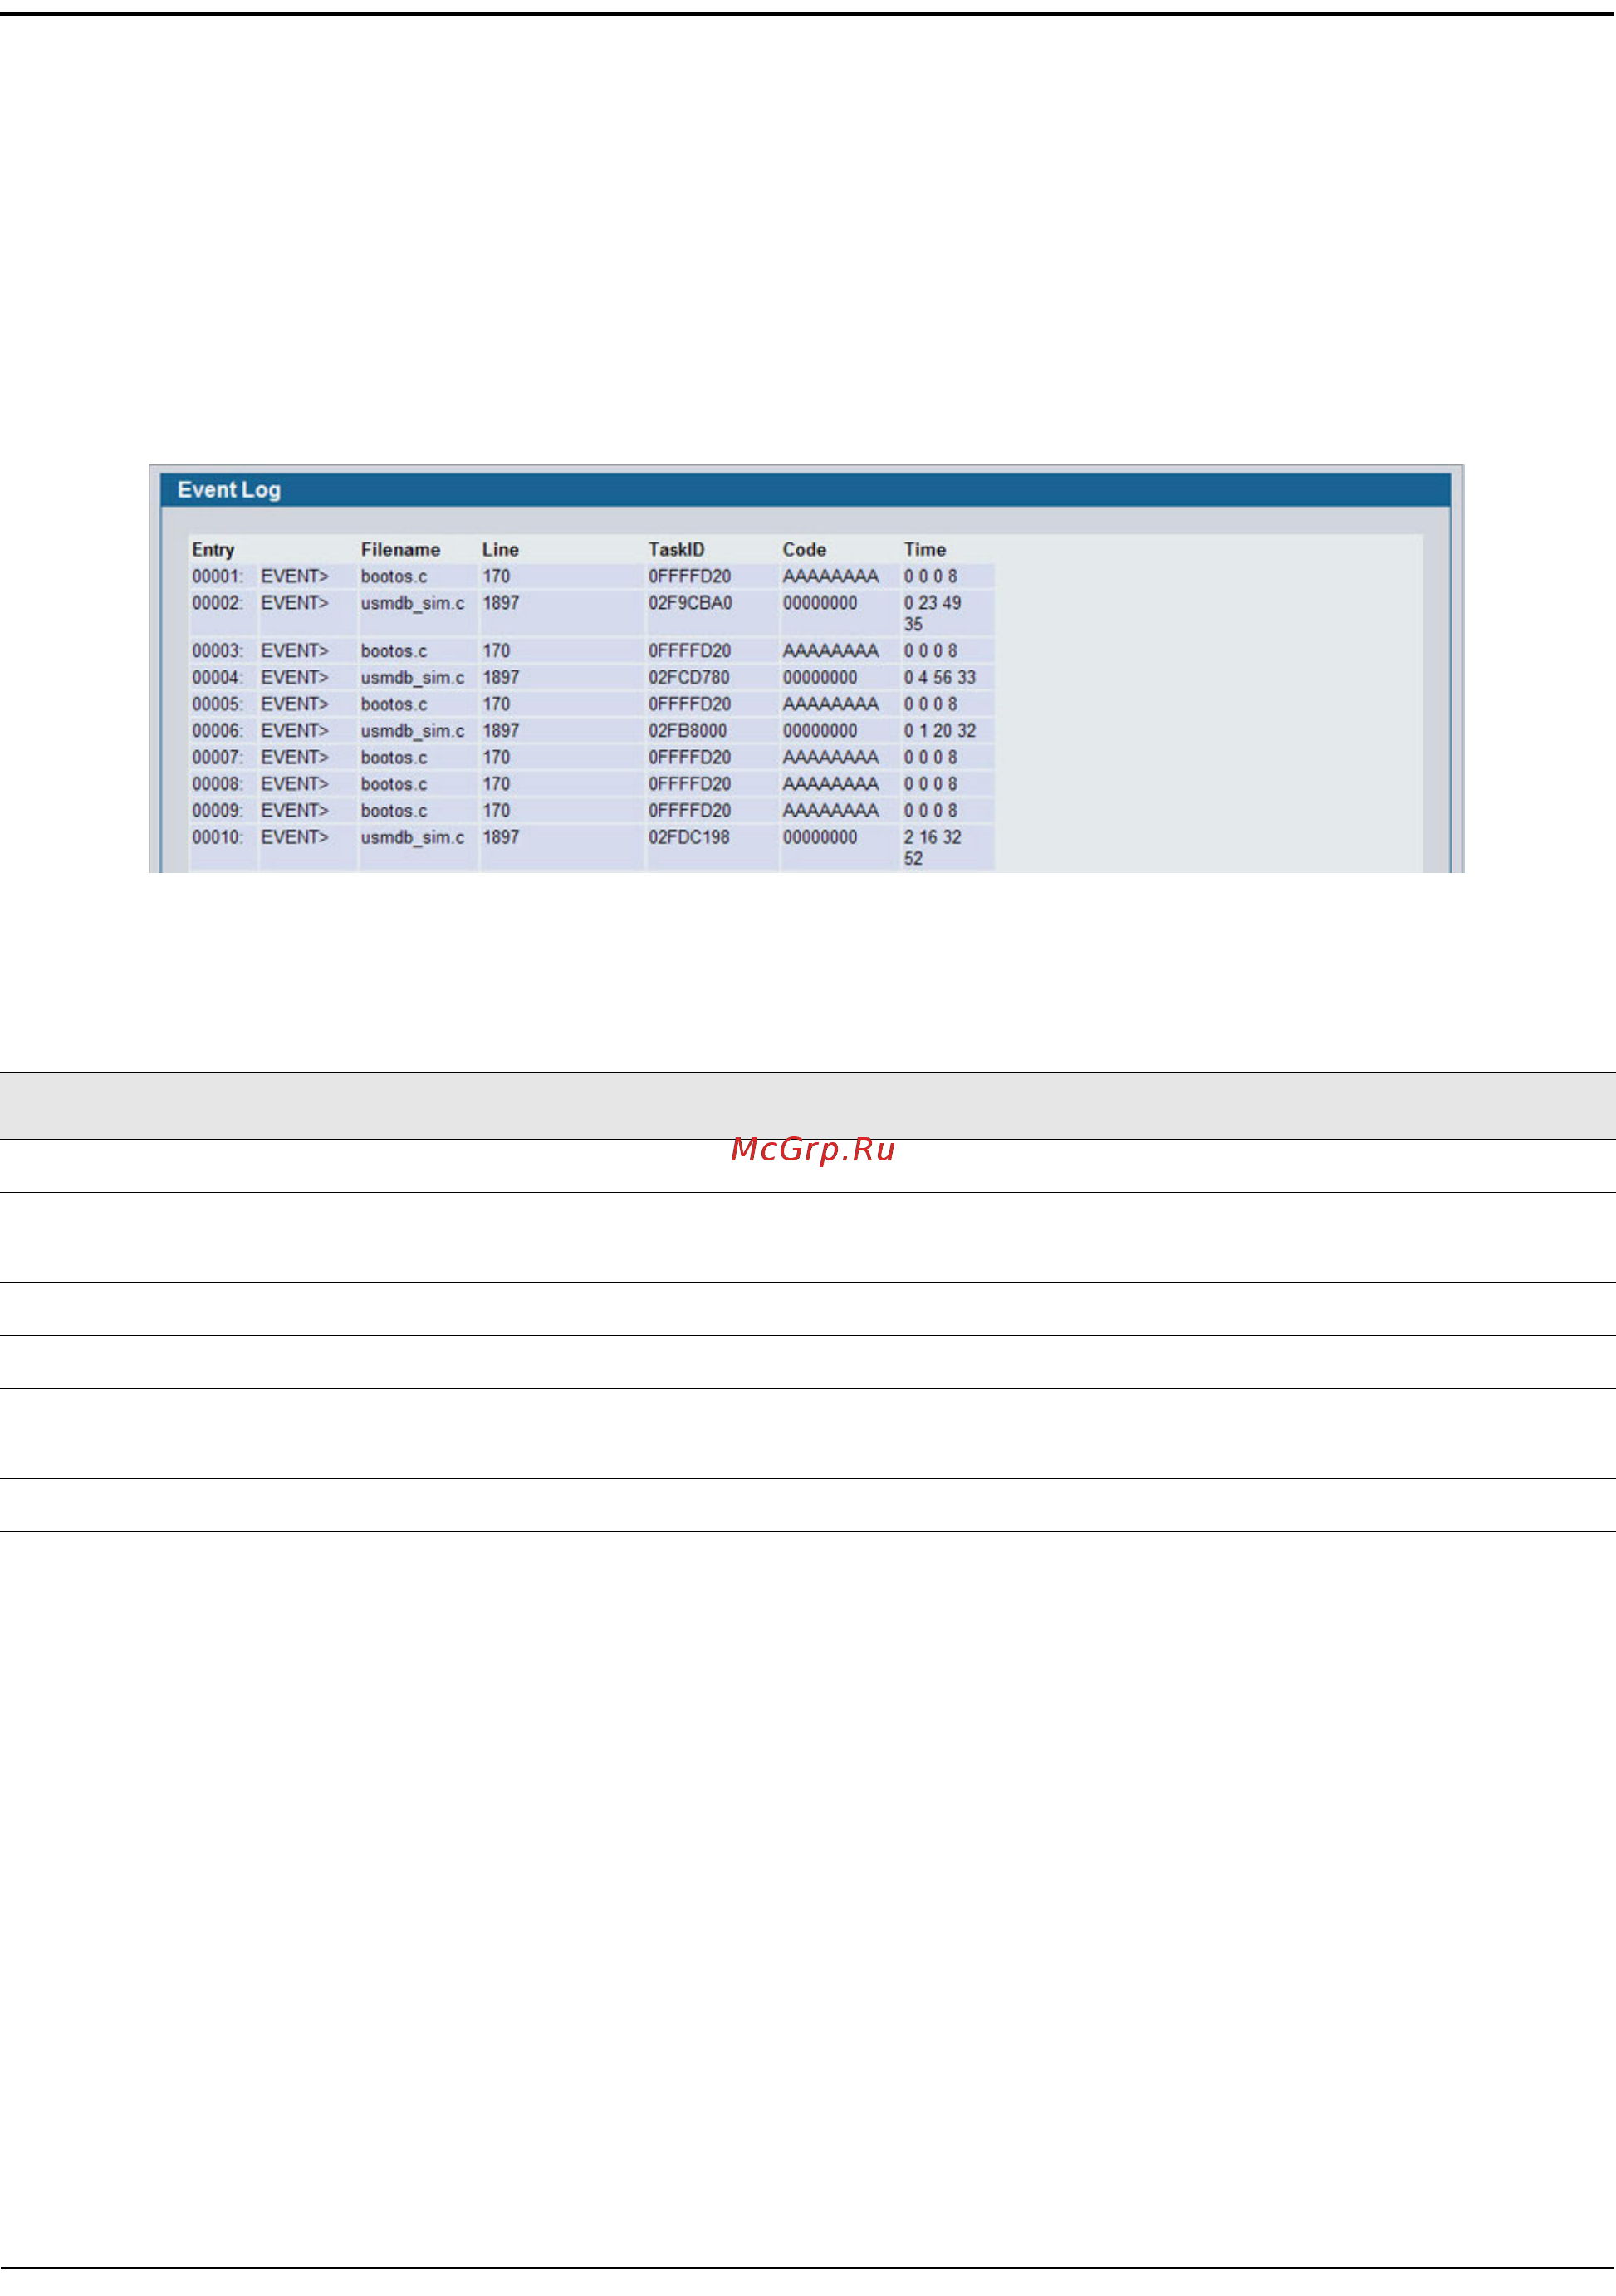
Task: Click usmdb_sim.c filename in entry 00006
Action: pos(413,731)
